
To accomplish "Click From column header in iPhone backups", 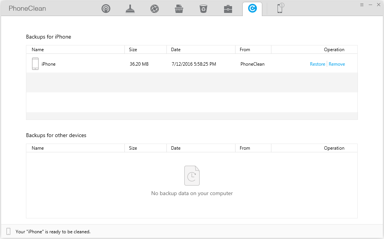I will pos(245,50).
